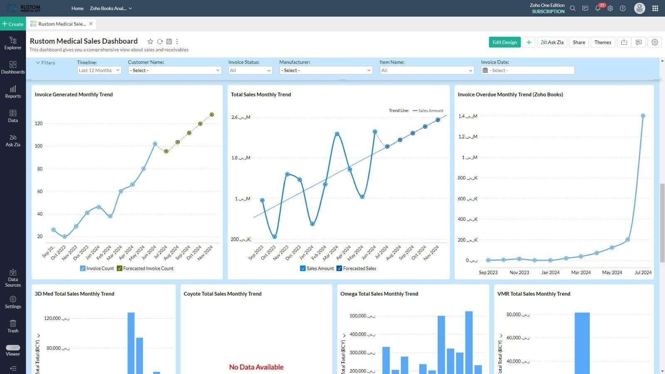Mark dashboard as favorite with star icon
Image resolution: width=665 pixels, height=374 pixels.
[x=150, y=42]
